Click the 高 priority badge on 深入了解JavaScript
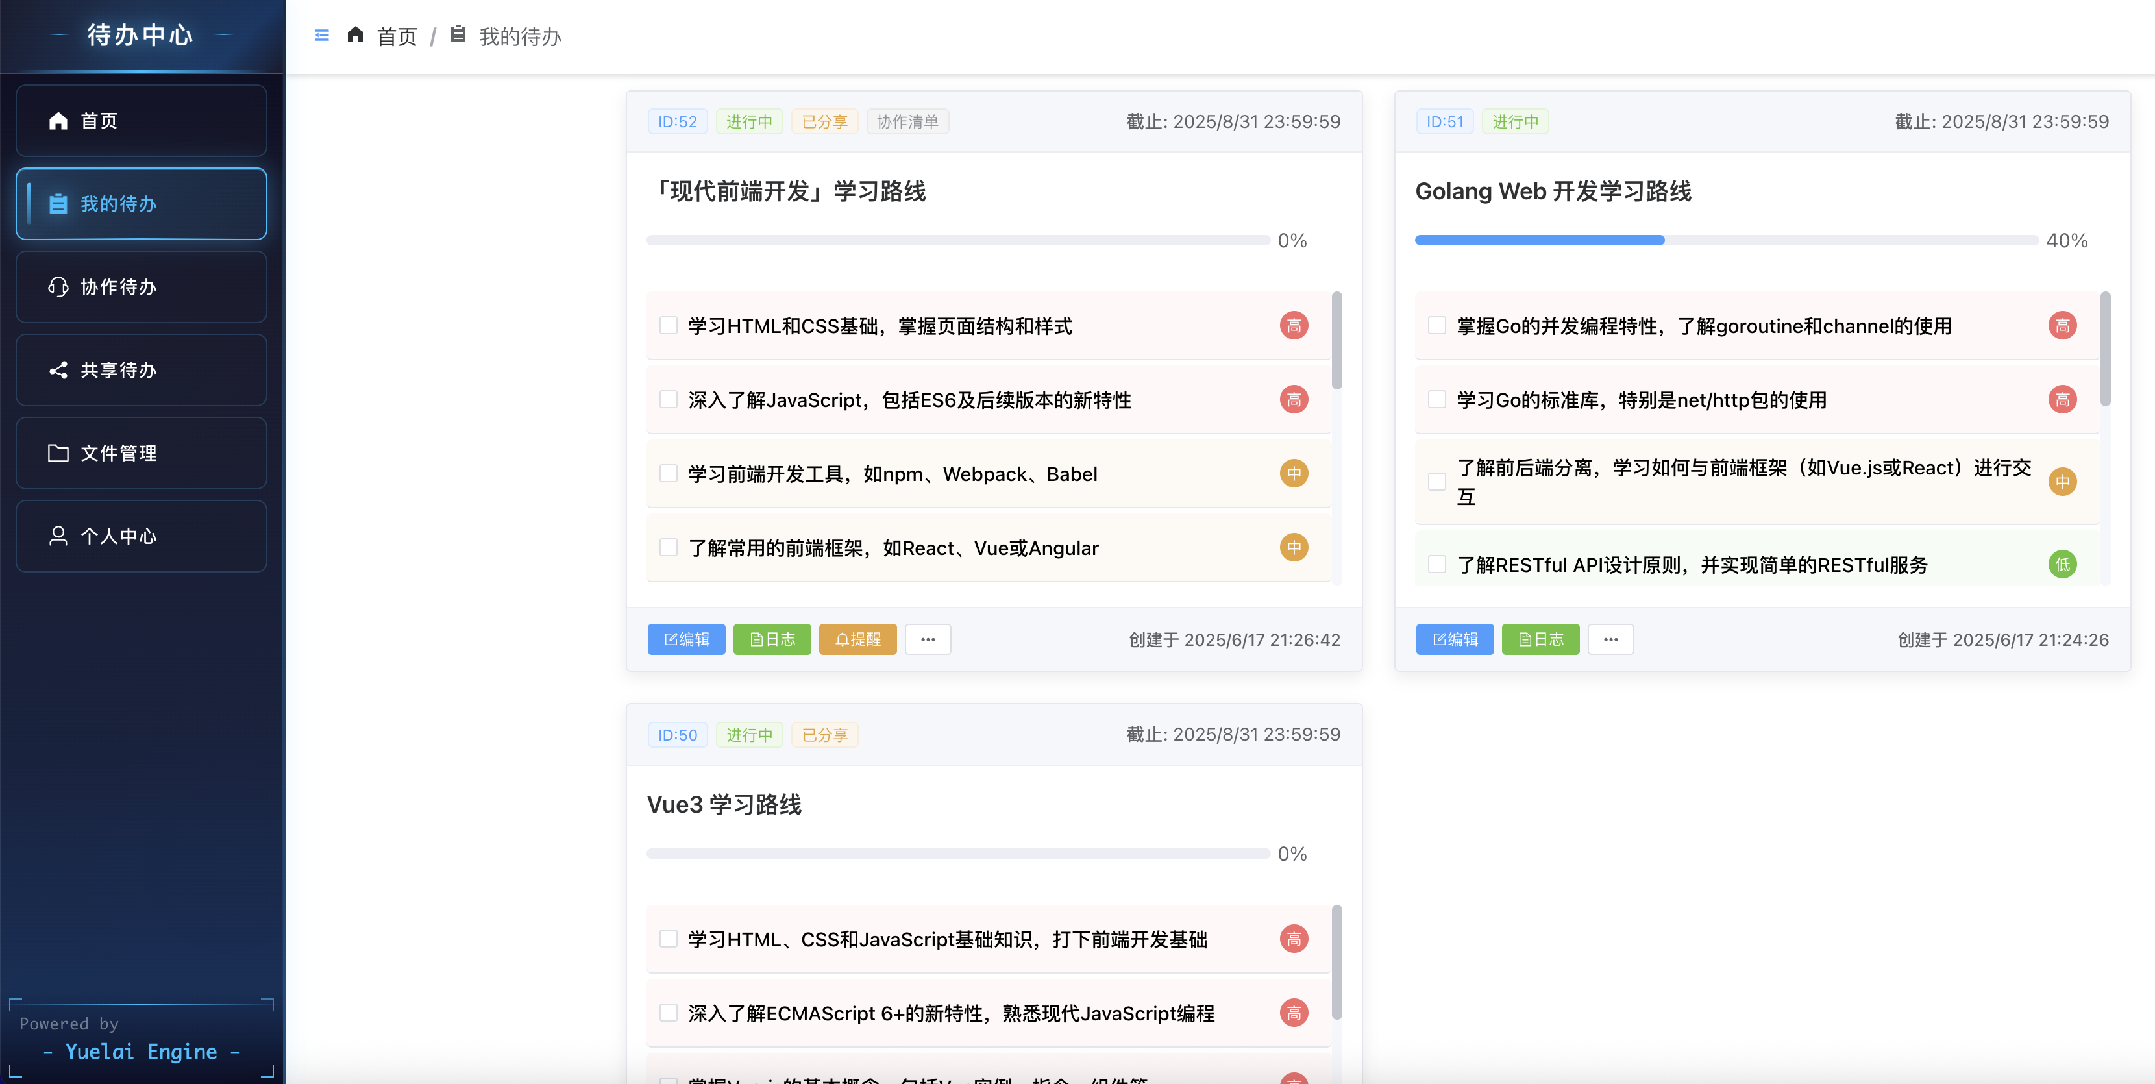This screenshot has width=2155, height=1084. [1294, 399]
